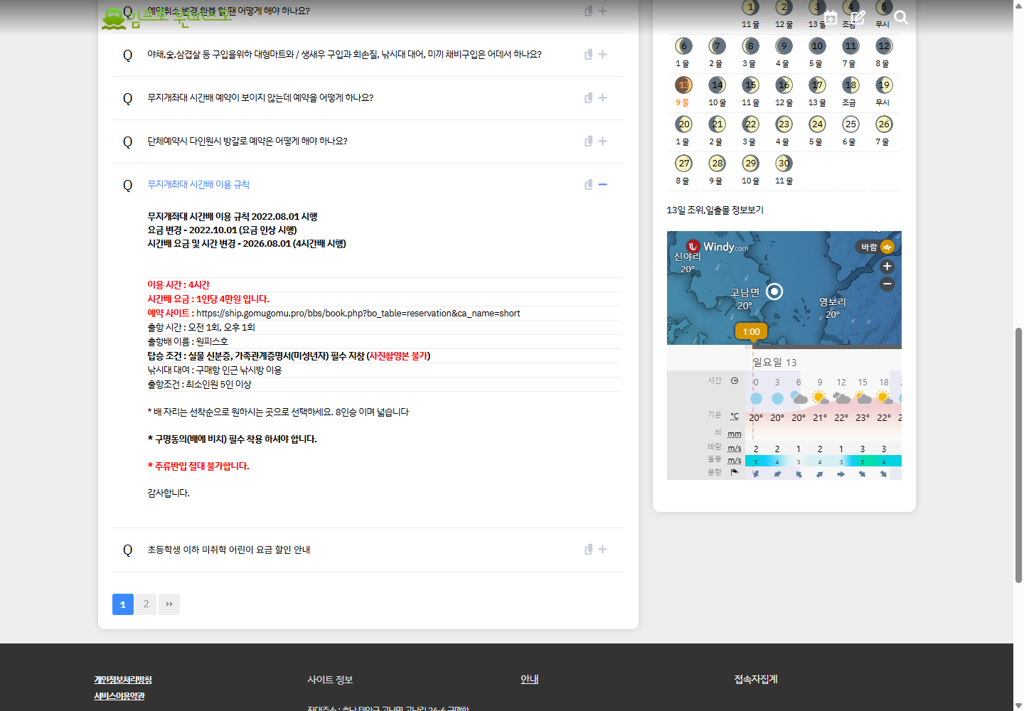
Task: Expand the 단체예약시 다인원시 방갈로 question
Action: click(x=602, y=141)
